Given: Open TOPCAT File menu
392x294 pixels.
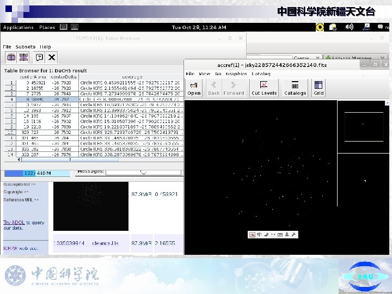Looking at the screenshot, I should [7, 47].
